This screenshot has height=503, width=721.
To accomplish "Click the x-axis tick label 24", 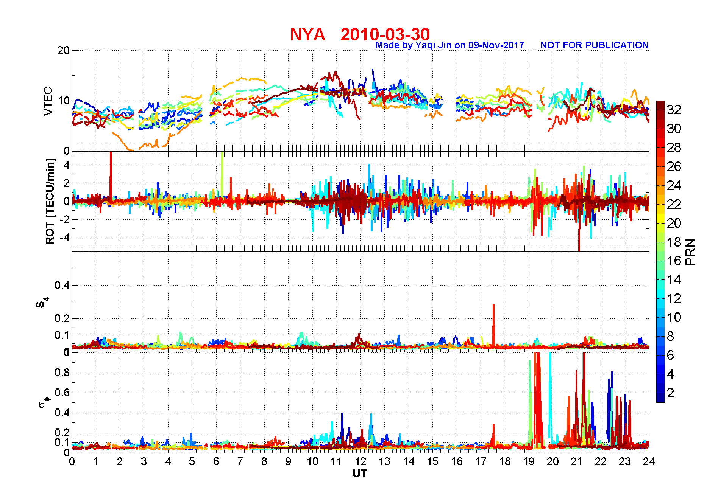I will click(x=649, y=461).
